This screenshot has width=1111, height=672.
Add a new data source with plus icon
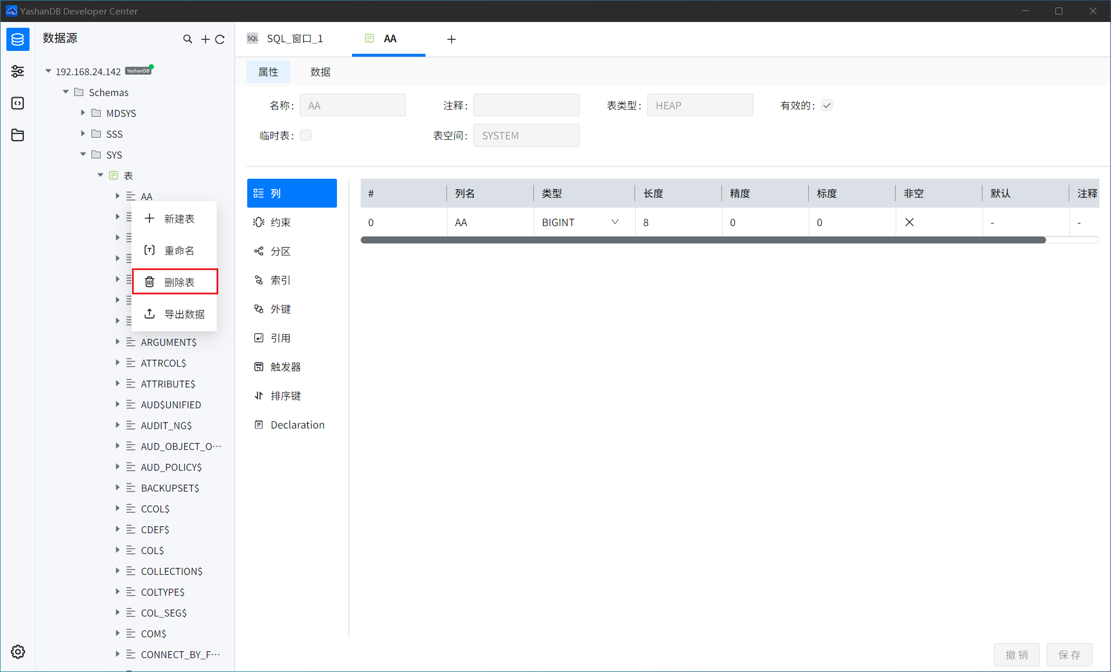point(205,39)
